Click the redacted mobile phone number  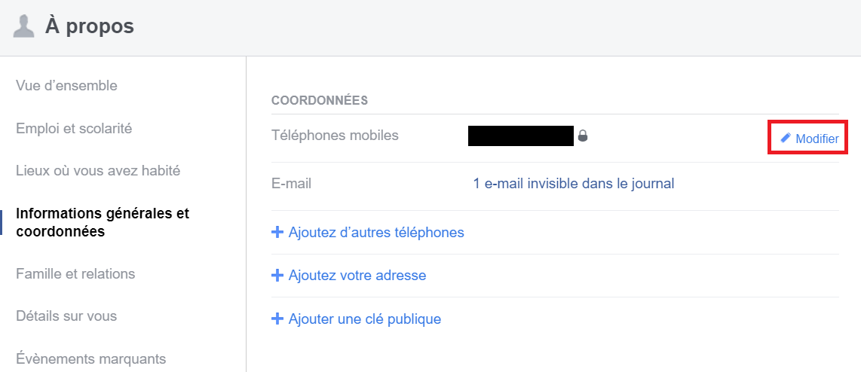tap(521, 136)
